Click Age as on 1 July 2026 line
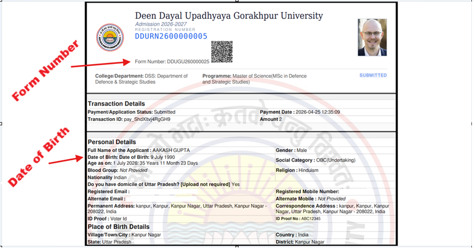Viewport: 475px width, 248px height. [142, 163]
